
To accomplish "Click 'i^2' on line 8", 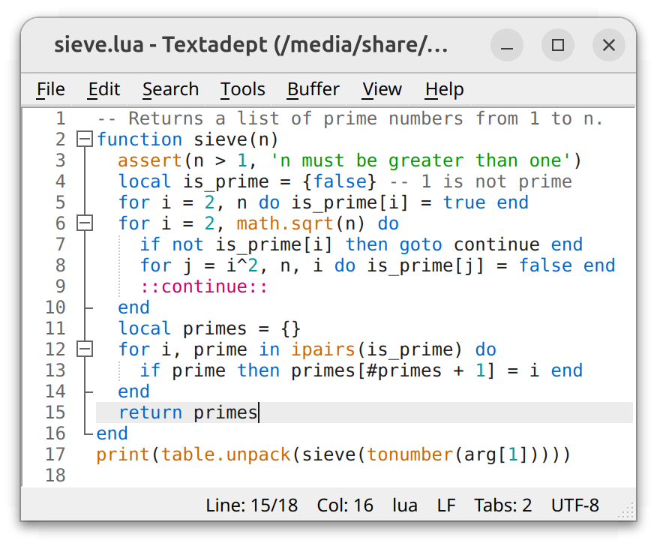I will point(241,265).
